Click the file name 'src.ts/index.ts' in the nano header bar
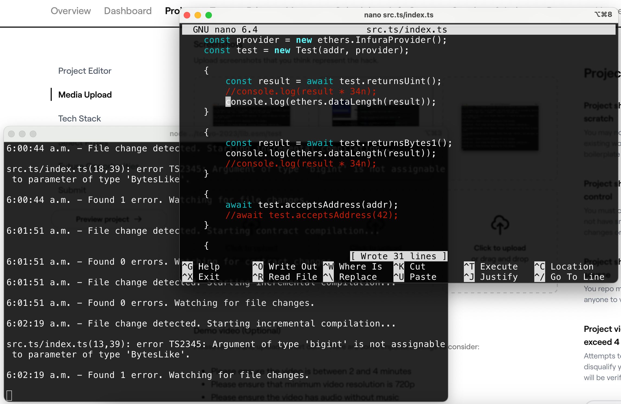621x404 pixels. 407,30
